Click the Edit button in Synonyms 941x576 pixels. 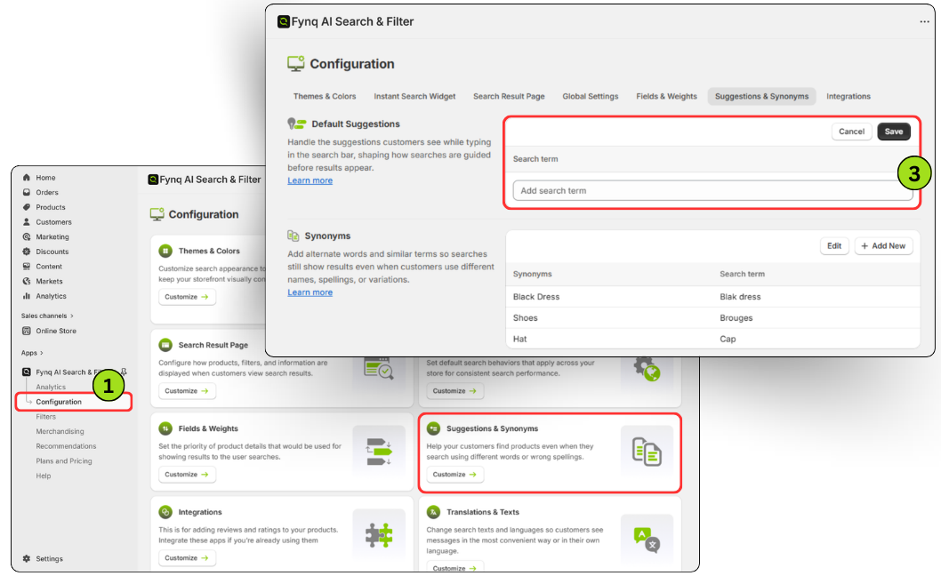pyautogui.click(x=834, y=246)
